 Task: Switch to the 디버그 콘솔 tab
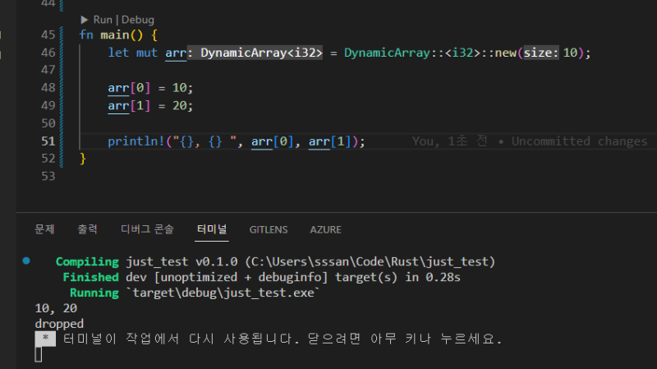pyautogui.click(x=147, y=229)
